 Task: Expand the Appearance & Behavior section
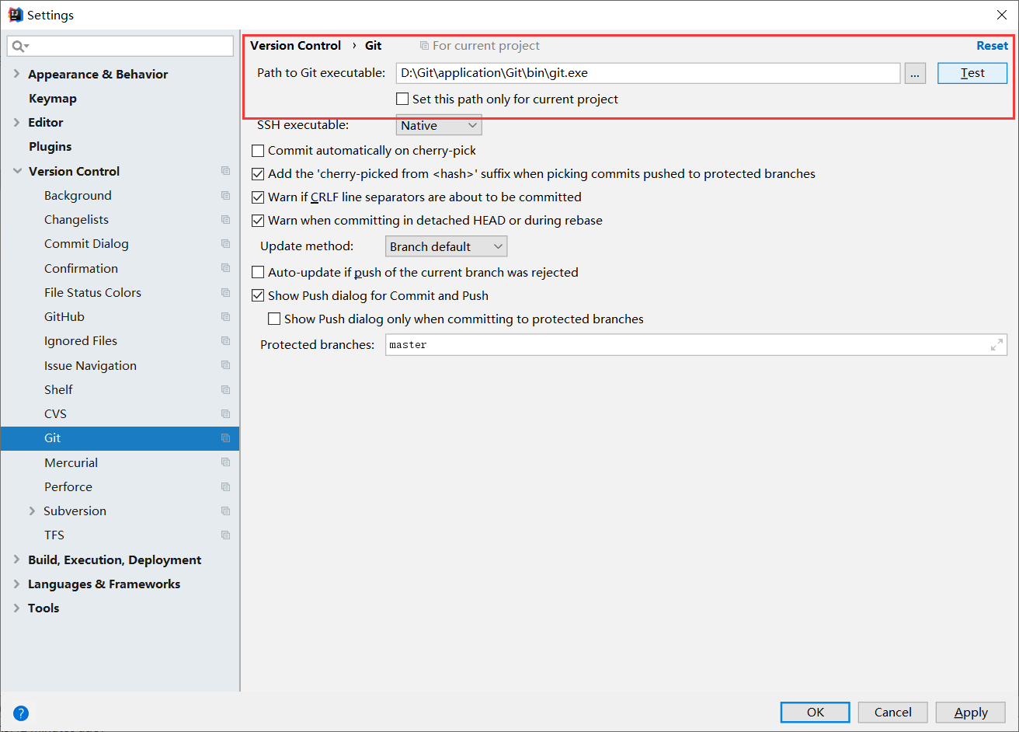pyautogui.click(x=17, y=74)
